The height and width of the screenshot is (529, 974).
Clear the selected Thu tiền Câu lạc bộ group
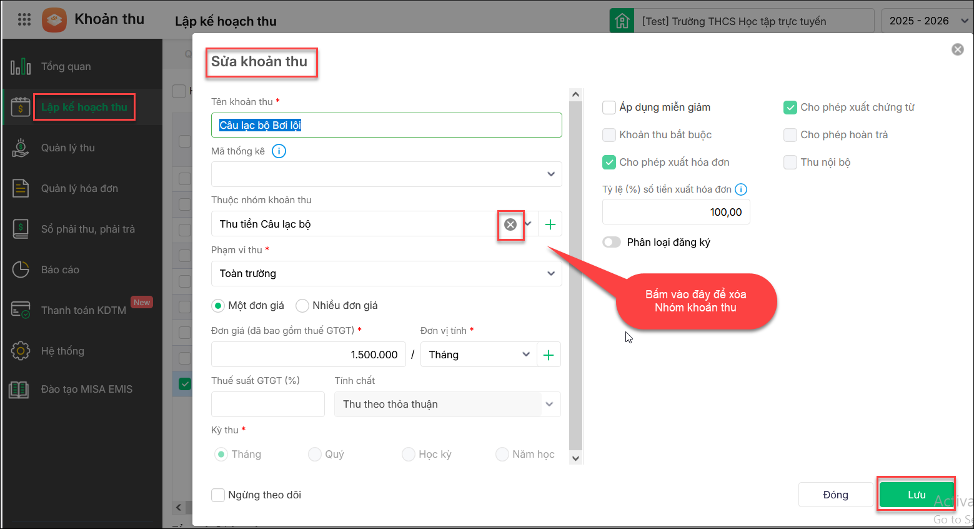pyautogui.click(x=510, y=224)
